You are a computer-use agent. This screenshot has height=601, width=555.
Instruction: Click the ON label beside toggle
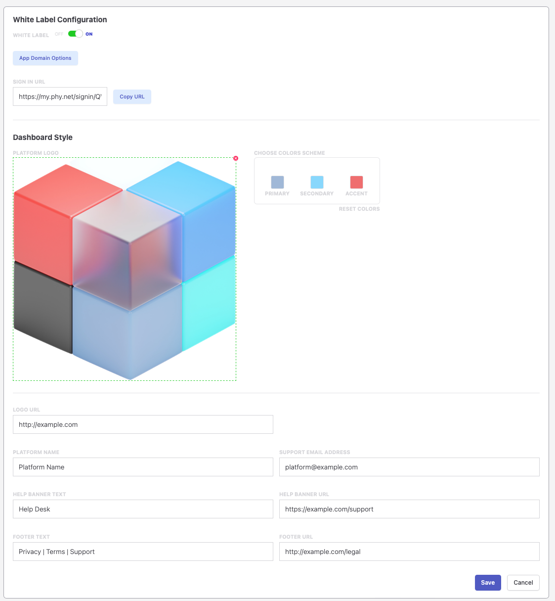(x=89, y=34)
